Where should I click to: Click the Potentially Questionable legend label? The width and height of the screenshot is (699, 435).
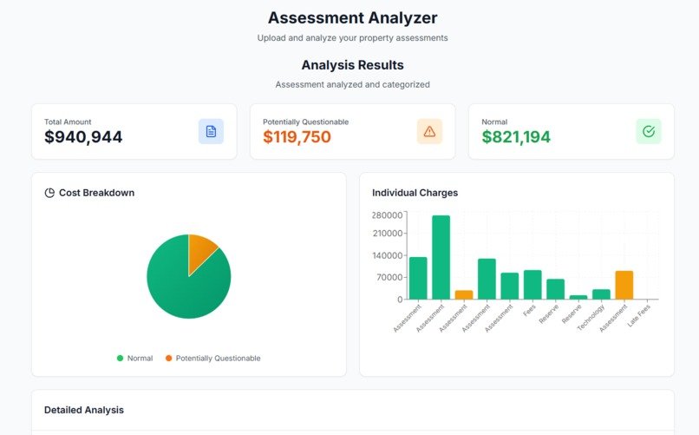pyautogui.click(x=218, y=359)
